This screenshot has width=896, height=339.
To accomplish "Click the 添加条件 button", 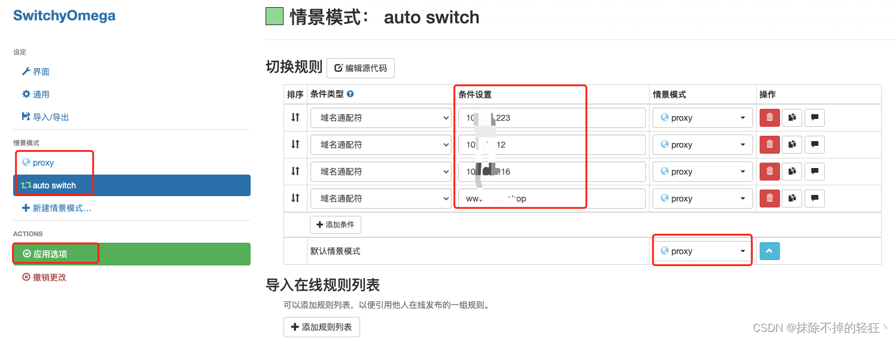I will click(335, 225).
